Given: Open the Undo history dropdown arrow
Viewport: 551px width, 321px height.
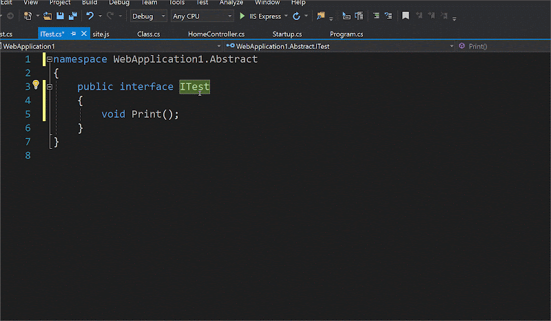Looking at the screenshot, I should tap(100, 16).
